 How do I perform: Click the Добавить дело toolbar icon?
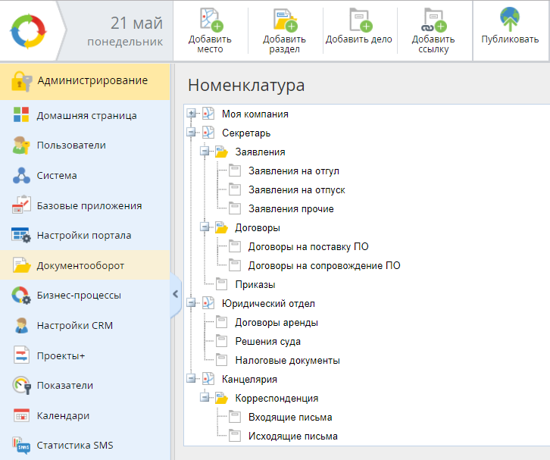(361, 20)
